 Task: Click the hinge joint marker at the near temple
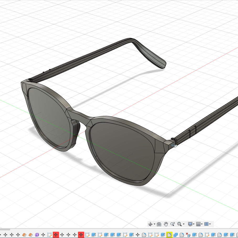pyautogui.click(x=174, y=145)
